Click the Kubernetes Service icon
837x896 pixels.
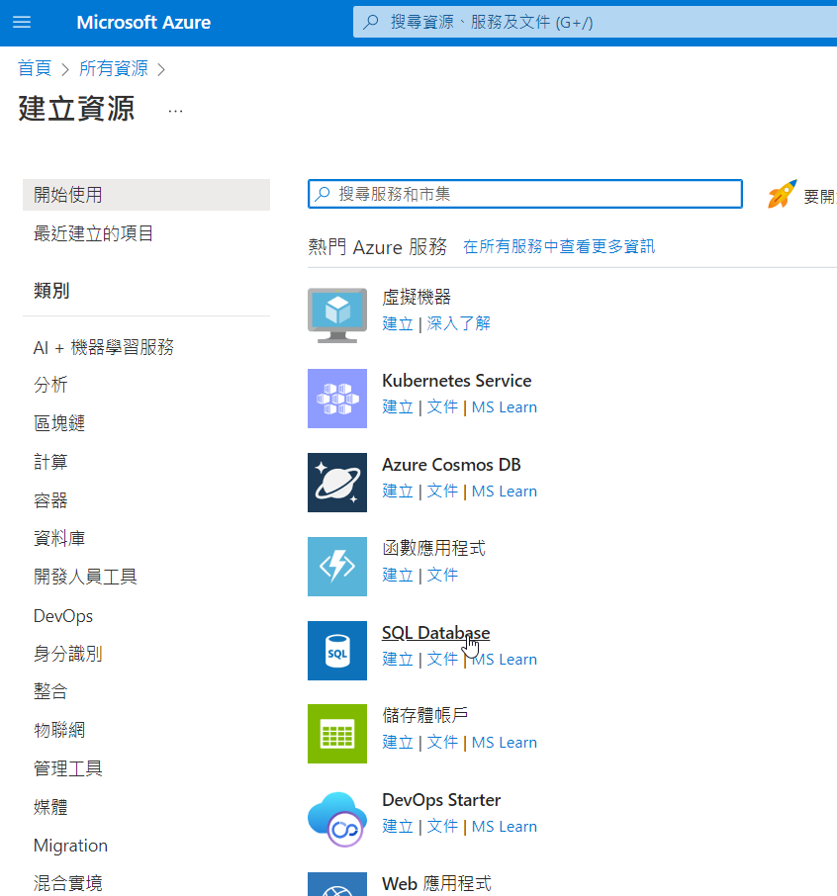click(337, 399)
